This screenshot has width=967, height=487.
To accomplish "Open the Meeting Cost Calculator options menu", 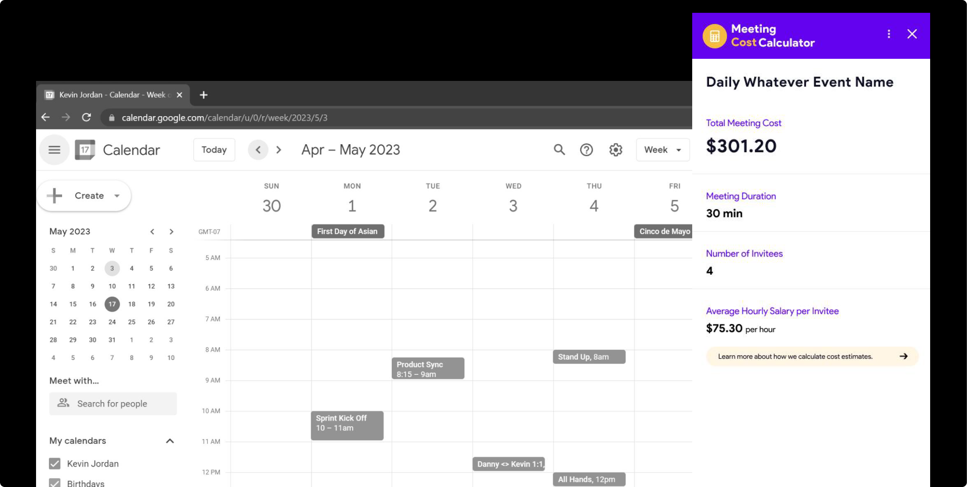I will point(888,34).
